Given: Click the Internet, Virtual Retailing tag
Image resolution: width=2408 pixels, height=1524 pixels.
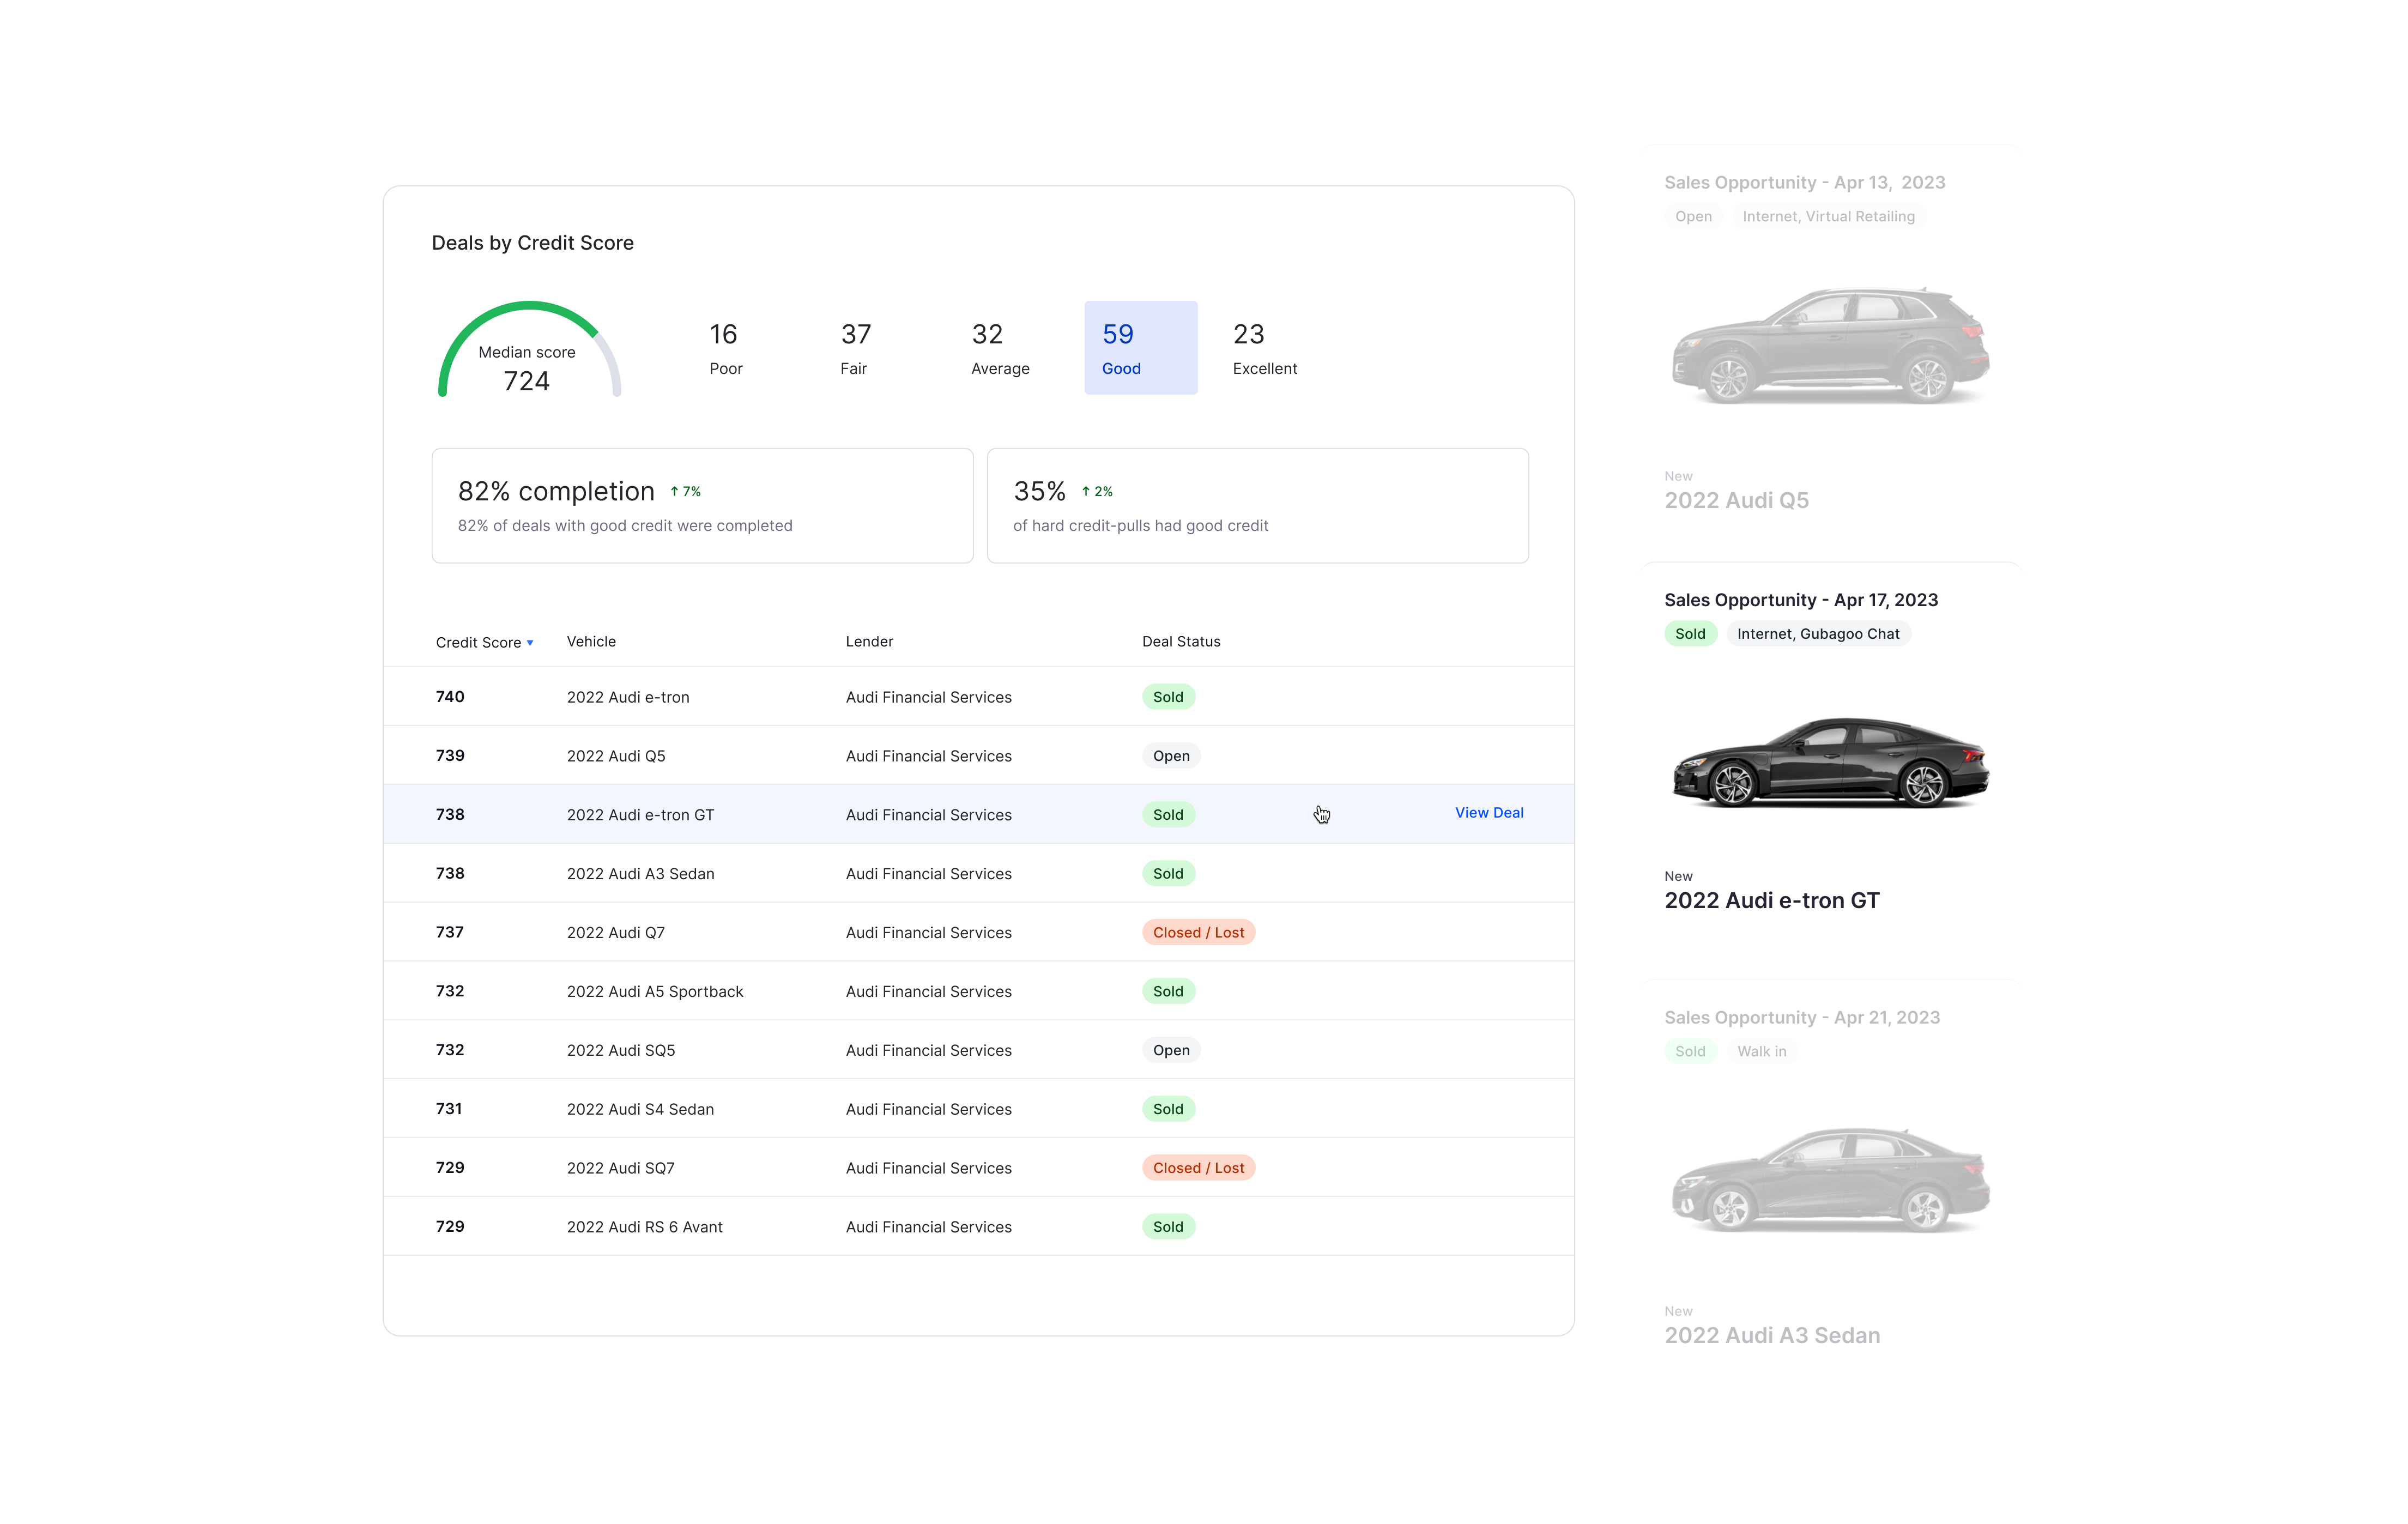Looking at the screenshot, I should click(x=1828, y=217).
